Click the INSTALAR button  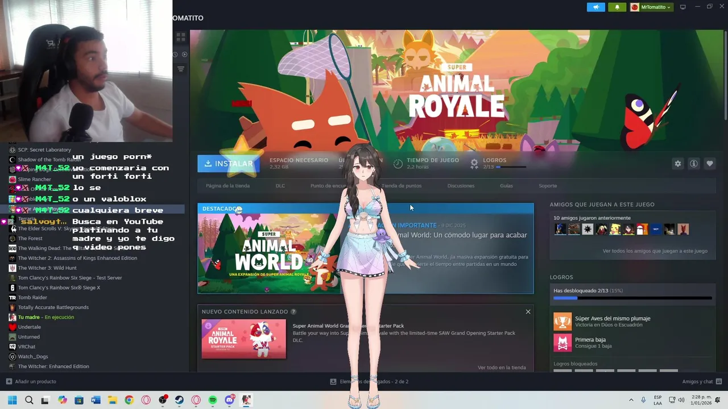point(227,164)
